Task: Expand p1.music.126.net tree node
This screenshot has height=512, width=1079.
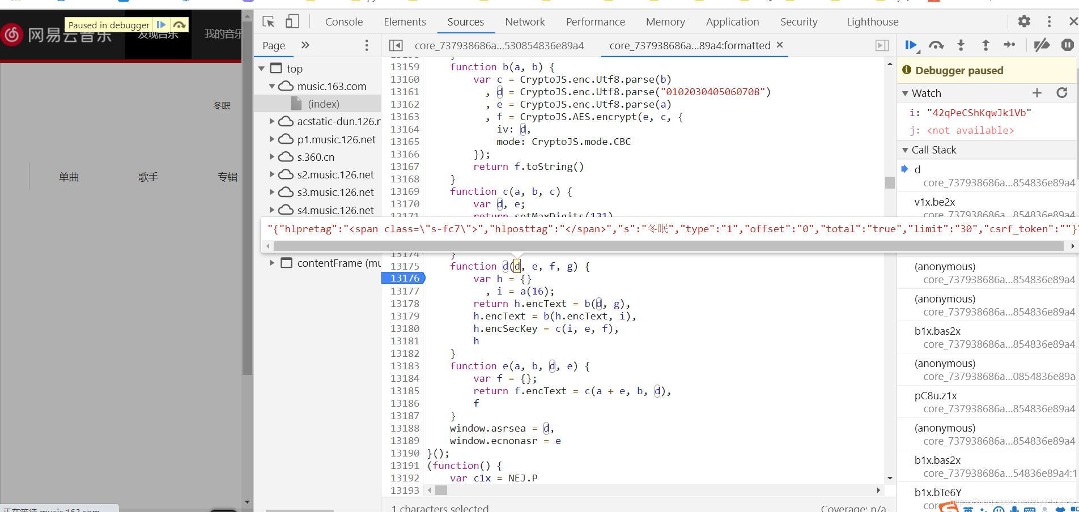Action: (x=272, y=139)
